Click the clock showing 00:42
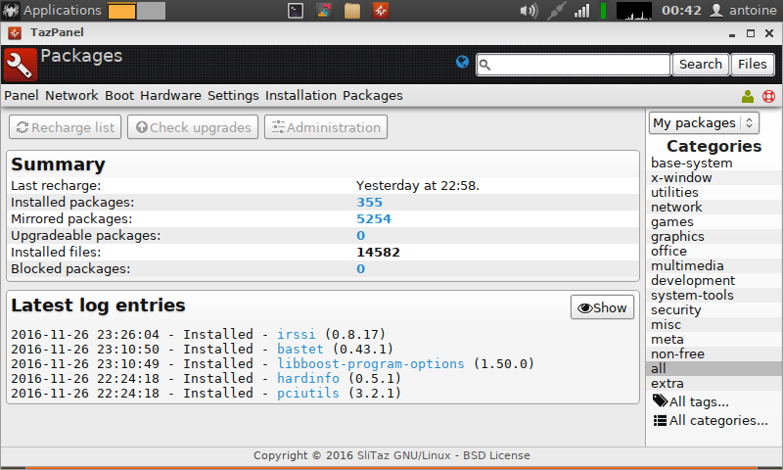 [681, 11]
